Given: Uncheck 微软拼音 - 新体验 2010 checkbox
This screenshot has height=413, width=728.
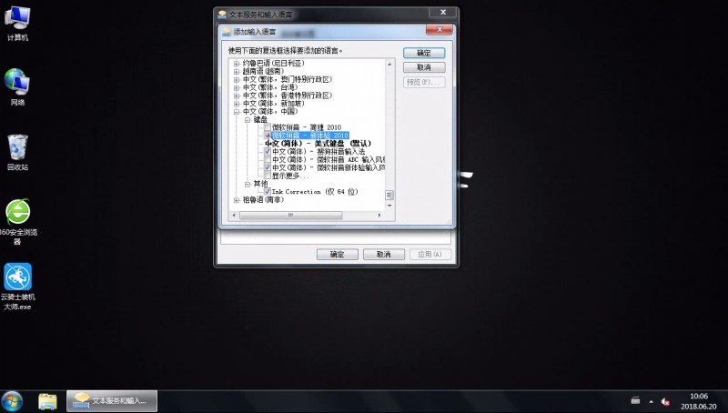Looking at the screenshot, I should pyautogui.click(x=268, y=135).
